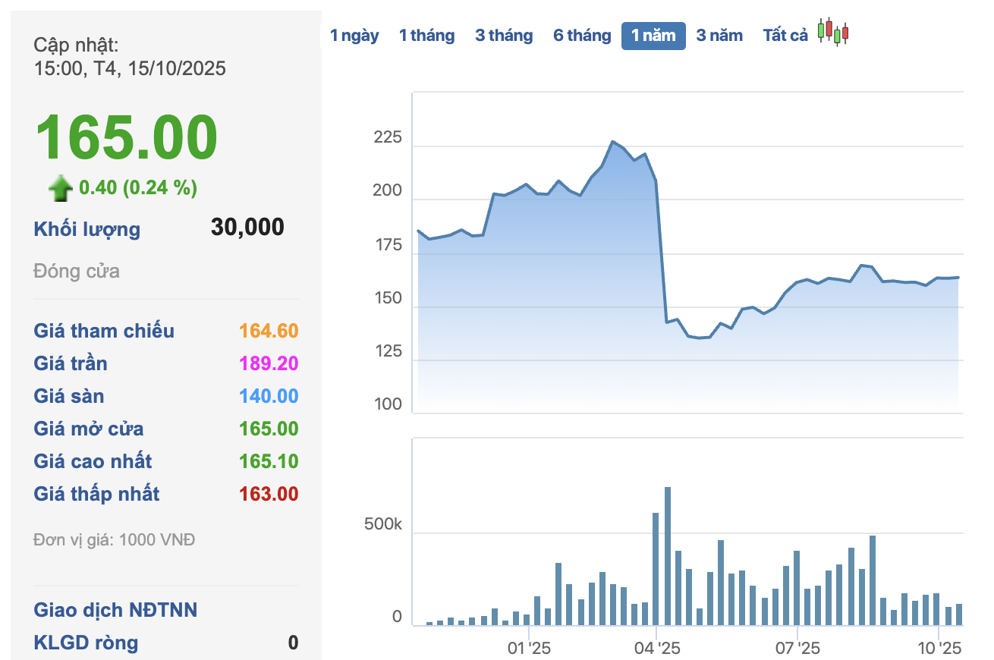Select the Giá cao nhất label
Screen dimensions: 994x660
click(x=93, y=461)
